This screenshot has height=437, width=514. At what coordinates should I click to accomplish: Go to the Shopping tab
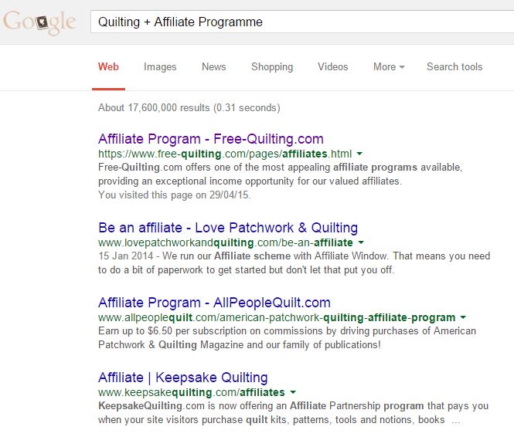(x=272, y=66)
